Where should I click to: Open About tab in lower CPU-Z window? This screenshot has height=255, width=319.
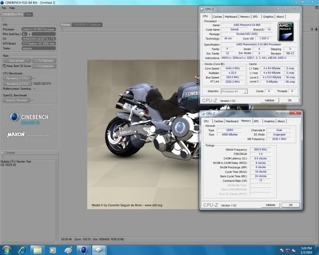pos(281,121)
